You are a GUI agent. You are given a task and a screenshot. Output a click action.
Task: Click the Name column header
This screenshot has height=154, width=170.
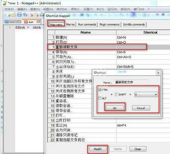86,33
